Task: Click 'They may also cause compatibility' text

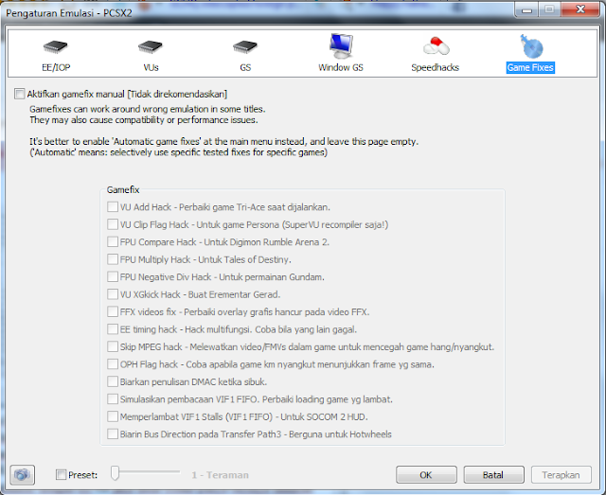Action: [x=144, y=120]
